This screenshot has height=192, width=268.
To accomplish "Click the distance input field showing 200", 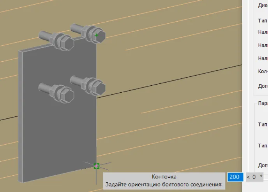I will [235, 177].
